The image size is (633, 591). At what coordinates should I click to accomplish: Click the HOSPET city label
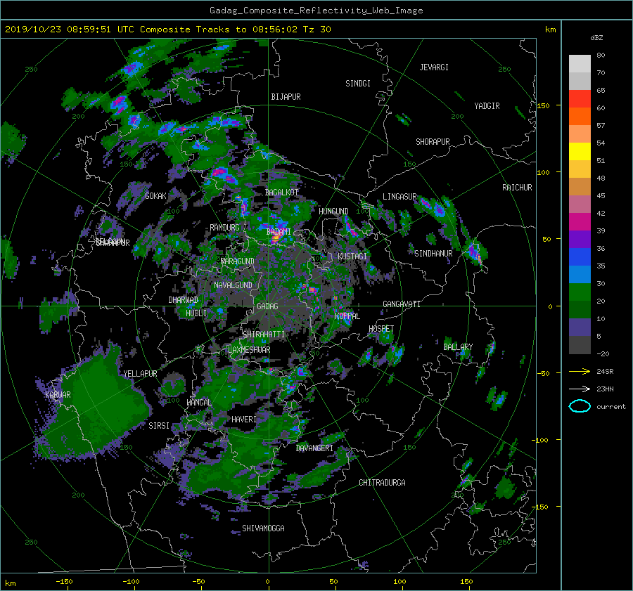click(x=381, y=329)
